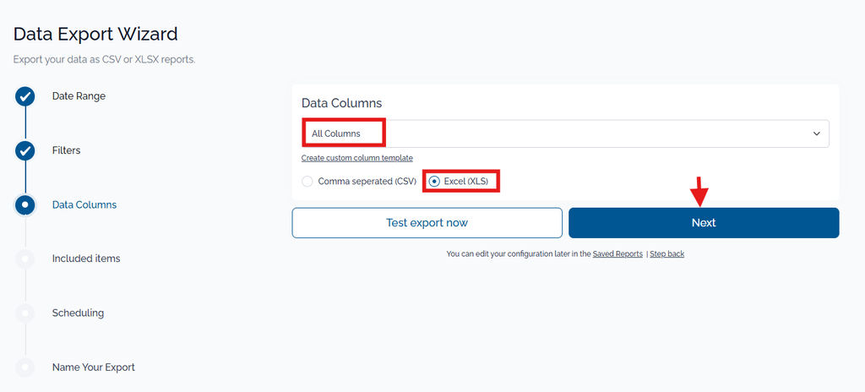Click the Step back link
This screenshot has height=392, width=865.
click(x=667, y=254)
